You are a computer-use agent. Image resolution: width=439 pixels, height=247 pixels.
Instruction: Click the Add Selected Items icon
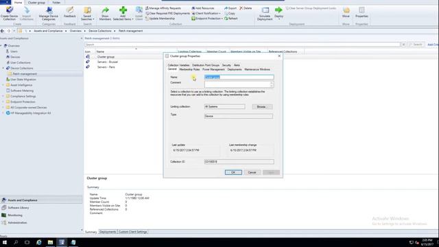(123, 13)
